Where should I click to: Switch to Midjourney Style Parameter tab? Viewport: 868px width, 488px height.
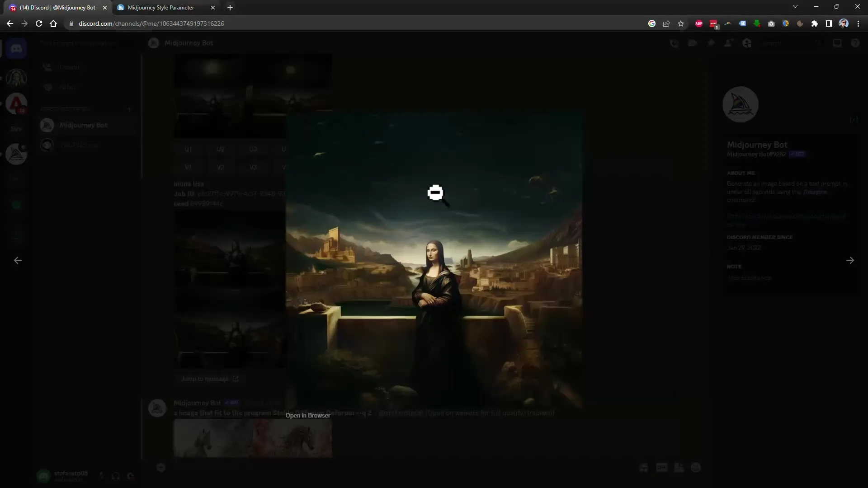(x=161, y=8)
